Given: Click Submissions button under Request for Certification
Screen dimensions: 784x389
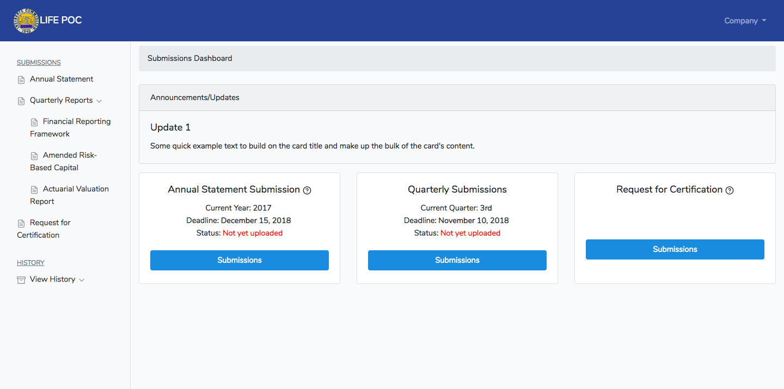Looking at the screenshot, I should [x=675, y=250].
